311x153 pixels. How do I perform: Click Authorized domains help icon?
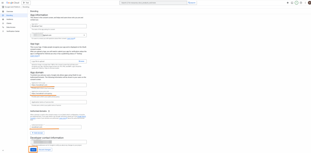[x=49, y=111]
